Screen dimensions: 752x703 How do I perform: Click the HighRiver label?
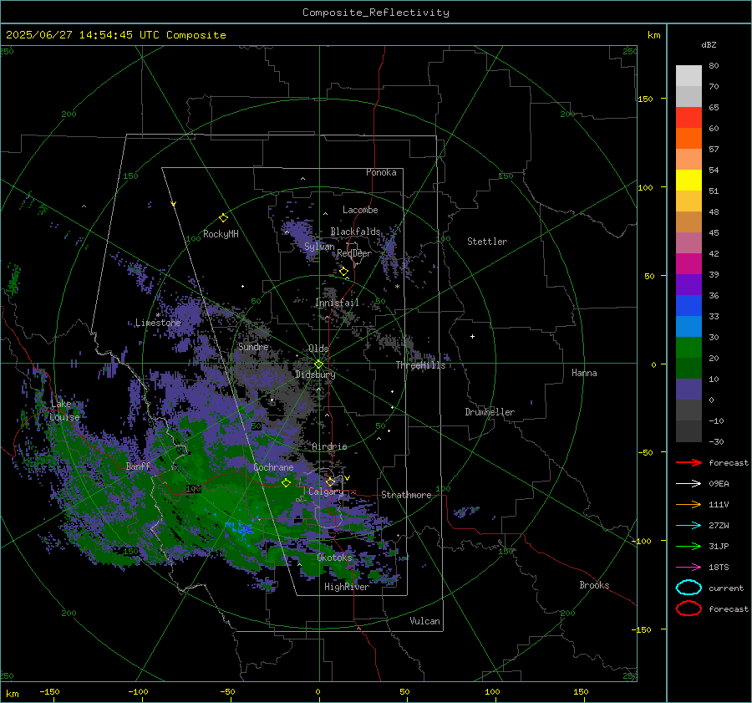347,587
